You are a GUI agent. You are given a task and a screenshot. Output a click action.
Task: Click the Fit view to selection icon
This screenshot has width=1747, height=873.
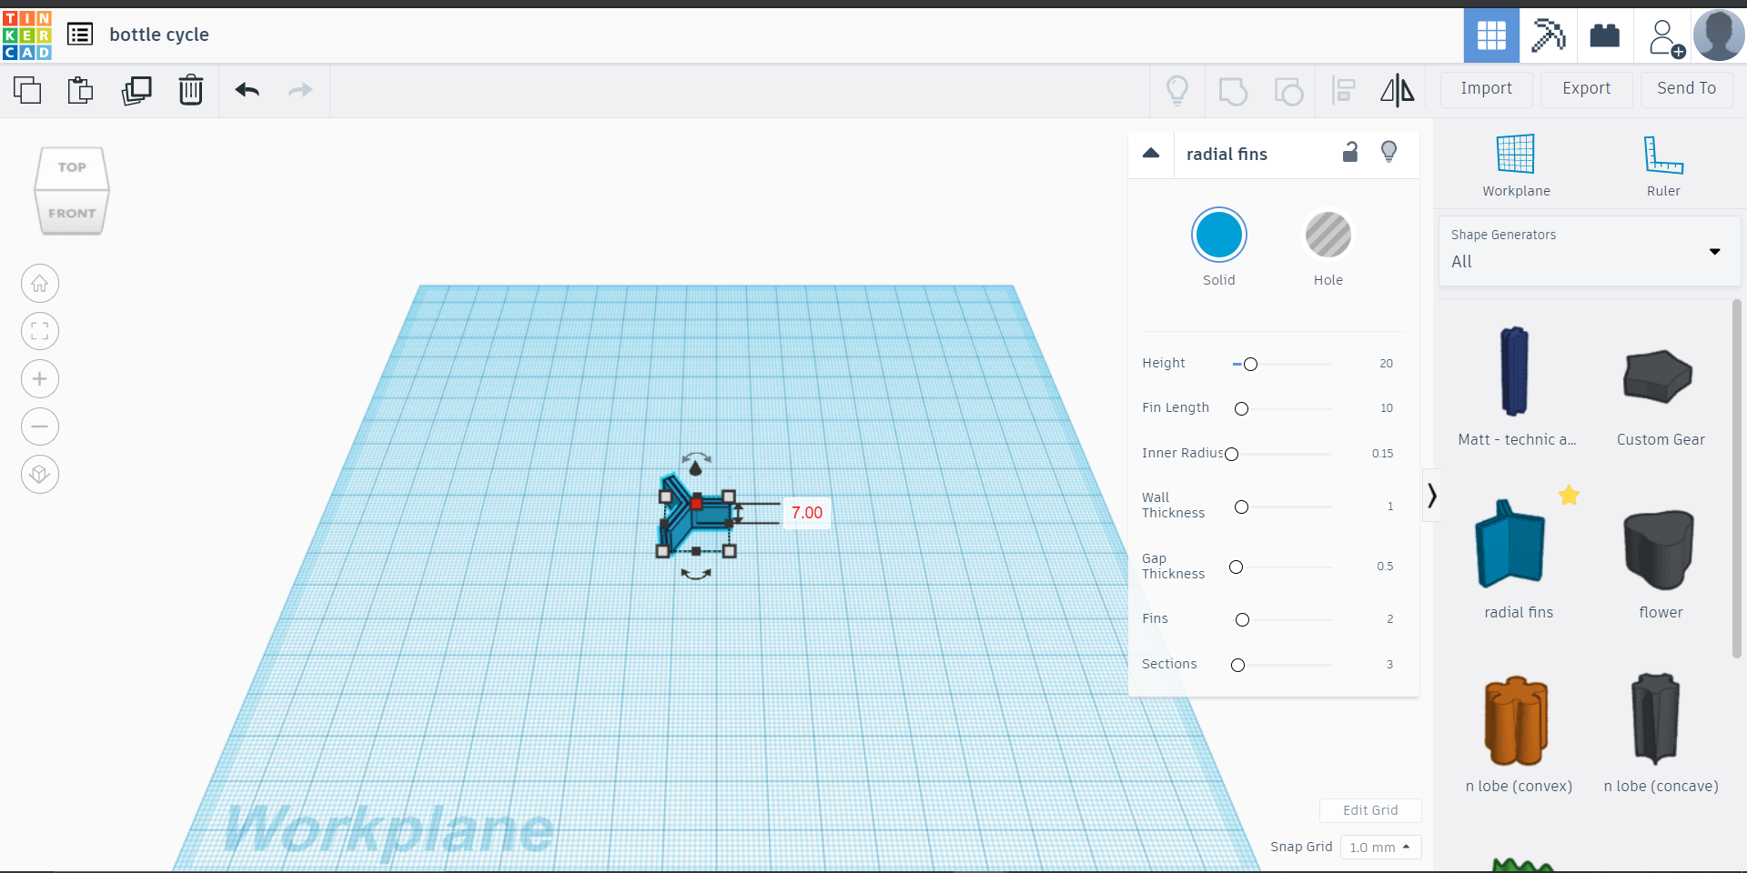pyautogui.click(x=39, y=331)
